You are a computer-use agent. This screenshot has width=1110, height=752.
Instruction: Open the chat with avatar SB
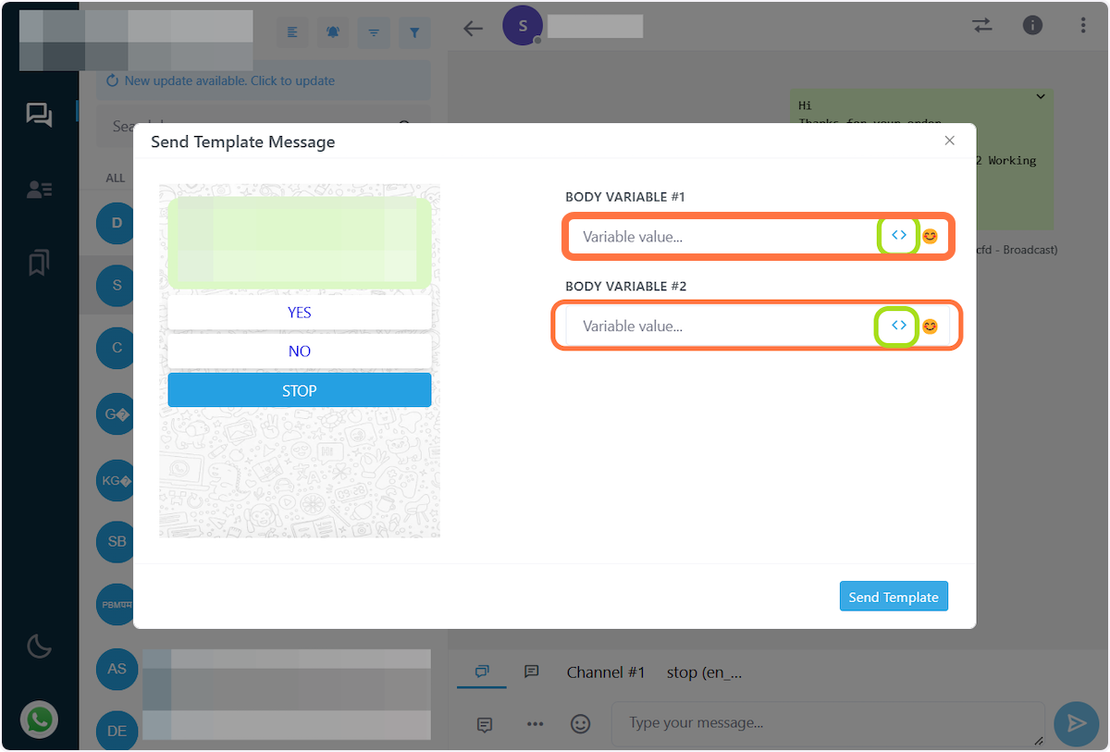point(117,541)
